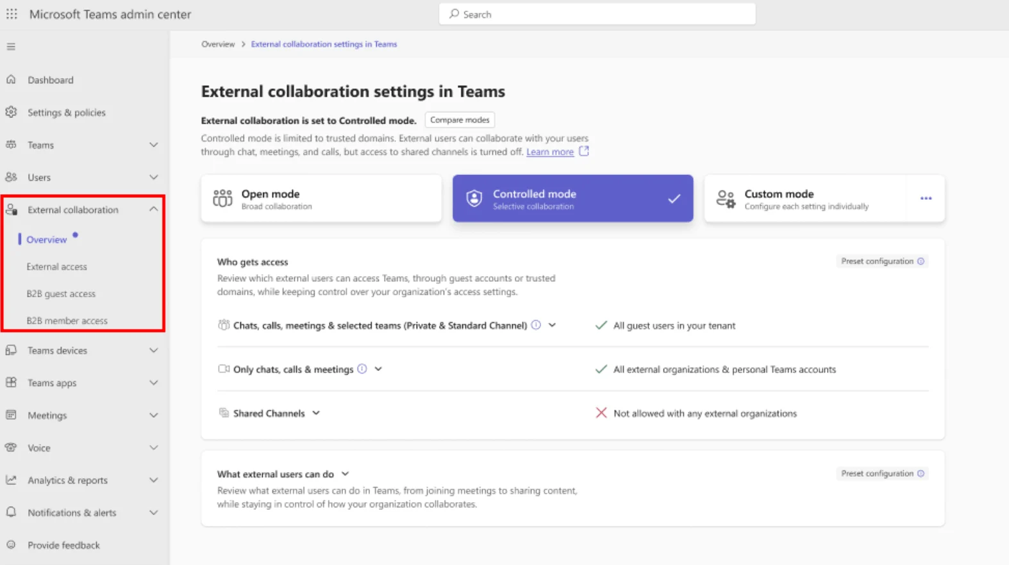Select the Controlled mode card
Screen dimensions: 1009x565
(572, 199)
